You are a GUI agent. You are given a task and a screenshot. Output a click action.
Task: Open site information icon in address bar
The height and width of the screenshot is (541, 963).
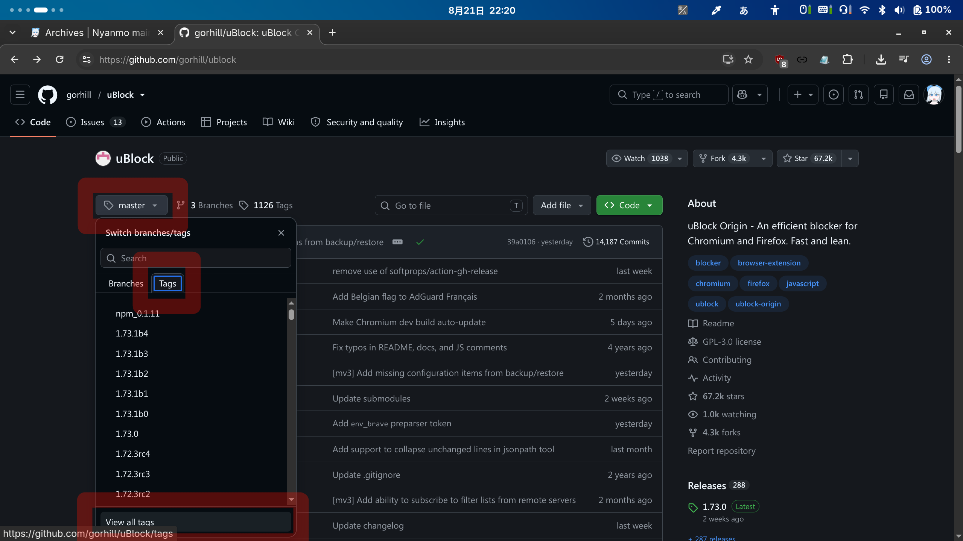[87, 59]
